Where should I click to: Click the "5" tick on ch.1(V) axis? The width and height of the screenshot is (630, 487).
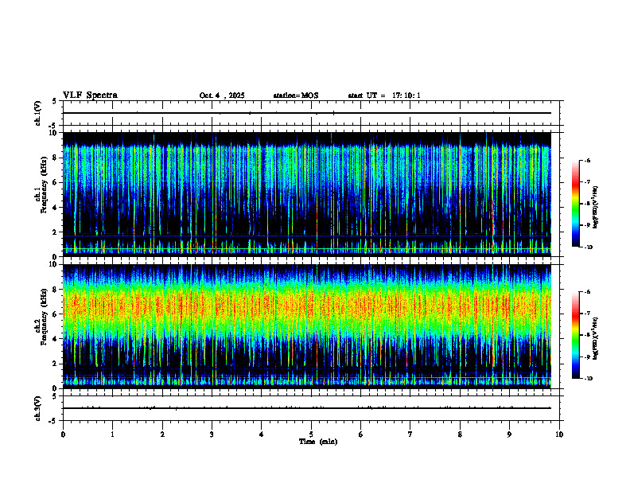pos(55,102)
